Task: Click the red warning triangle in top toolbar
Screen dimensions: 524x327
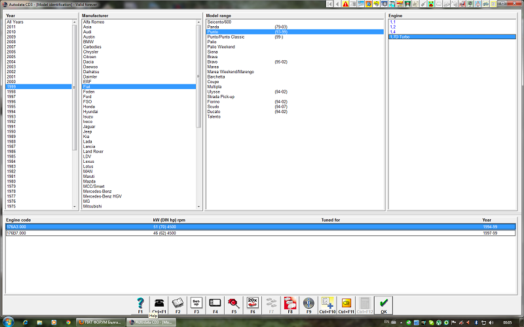Action: click(346, 4)
